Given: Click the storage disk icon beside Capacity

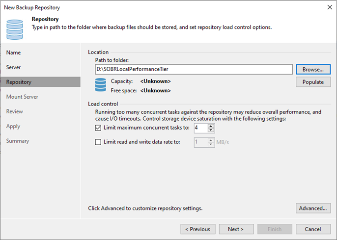Looking at the screenshot, I should point(101,85).
